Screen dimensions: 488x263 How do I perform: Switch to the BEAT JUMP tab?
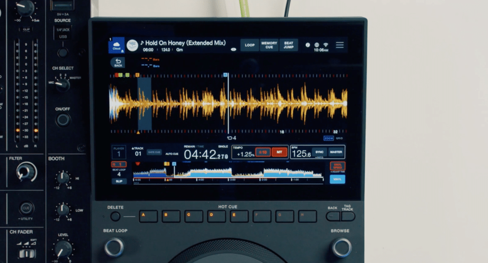click(288, 45)
